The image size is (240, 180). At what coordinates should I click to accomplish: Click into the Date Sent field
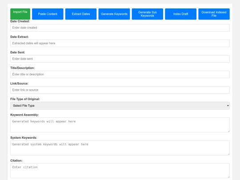[120, 59]
